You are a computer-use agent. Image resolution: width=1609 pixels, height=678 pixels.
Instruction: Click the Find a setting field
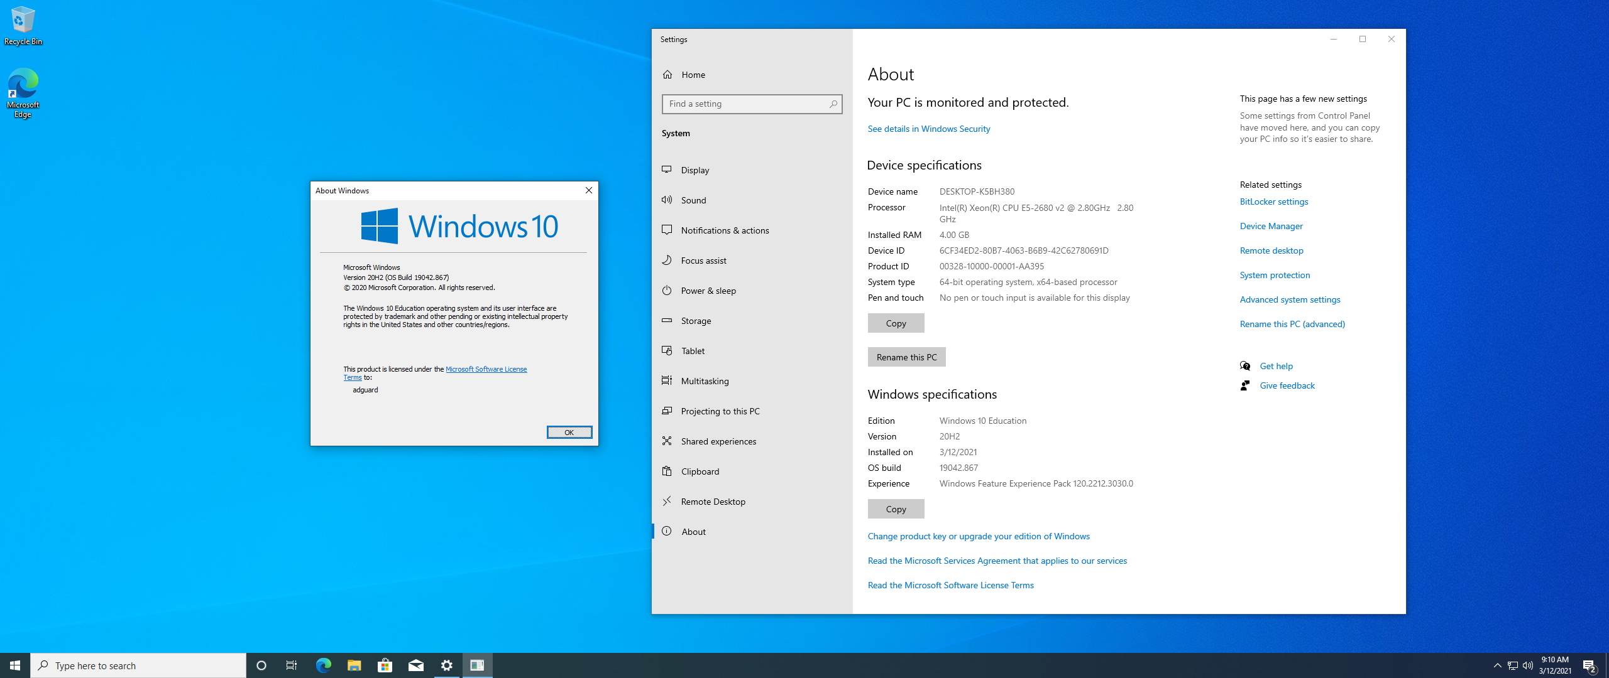pyautogui.click(x=752, y=104)
